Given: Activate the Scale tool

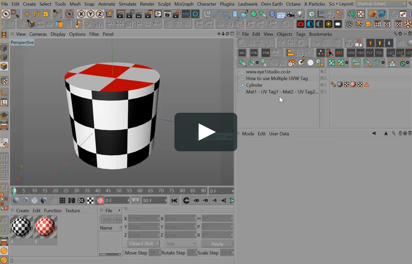Looking at the screenshot, I should point(45,14).
